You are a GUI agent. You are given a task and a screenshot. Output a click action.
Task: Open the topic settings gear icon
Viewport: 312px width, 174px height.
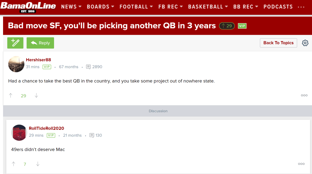click(305, 43)
